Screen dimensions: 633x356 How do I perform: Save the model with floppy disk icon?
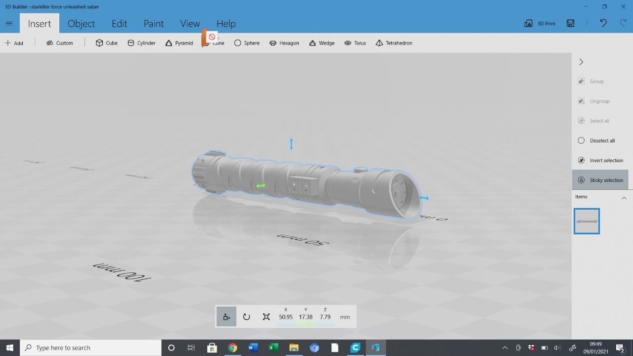pos(571,23)
